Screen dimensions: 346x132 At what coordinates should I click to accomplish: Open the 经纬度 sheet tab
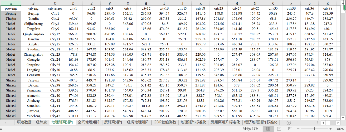click(41, 122)
